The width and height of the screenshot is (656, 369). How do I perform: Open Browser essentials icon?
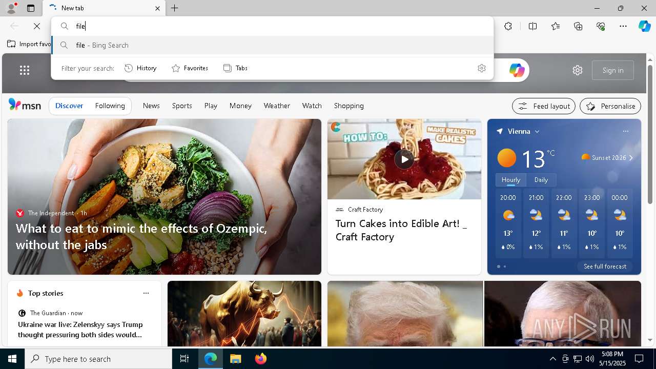coord(601,26)
